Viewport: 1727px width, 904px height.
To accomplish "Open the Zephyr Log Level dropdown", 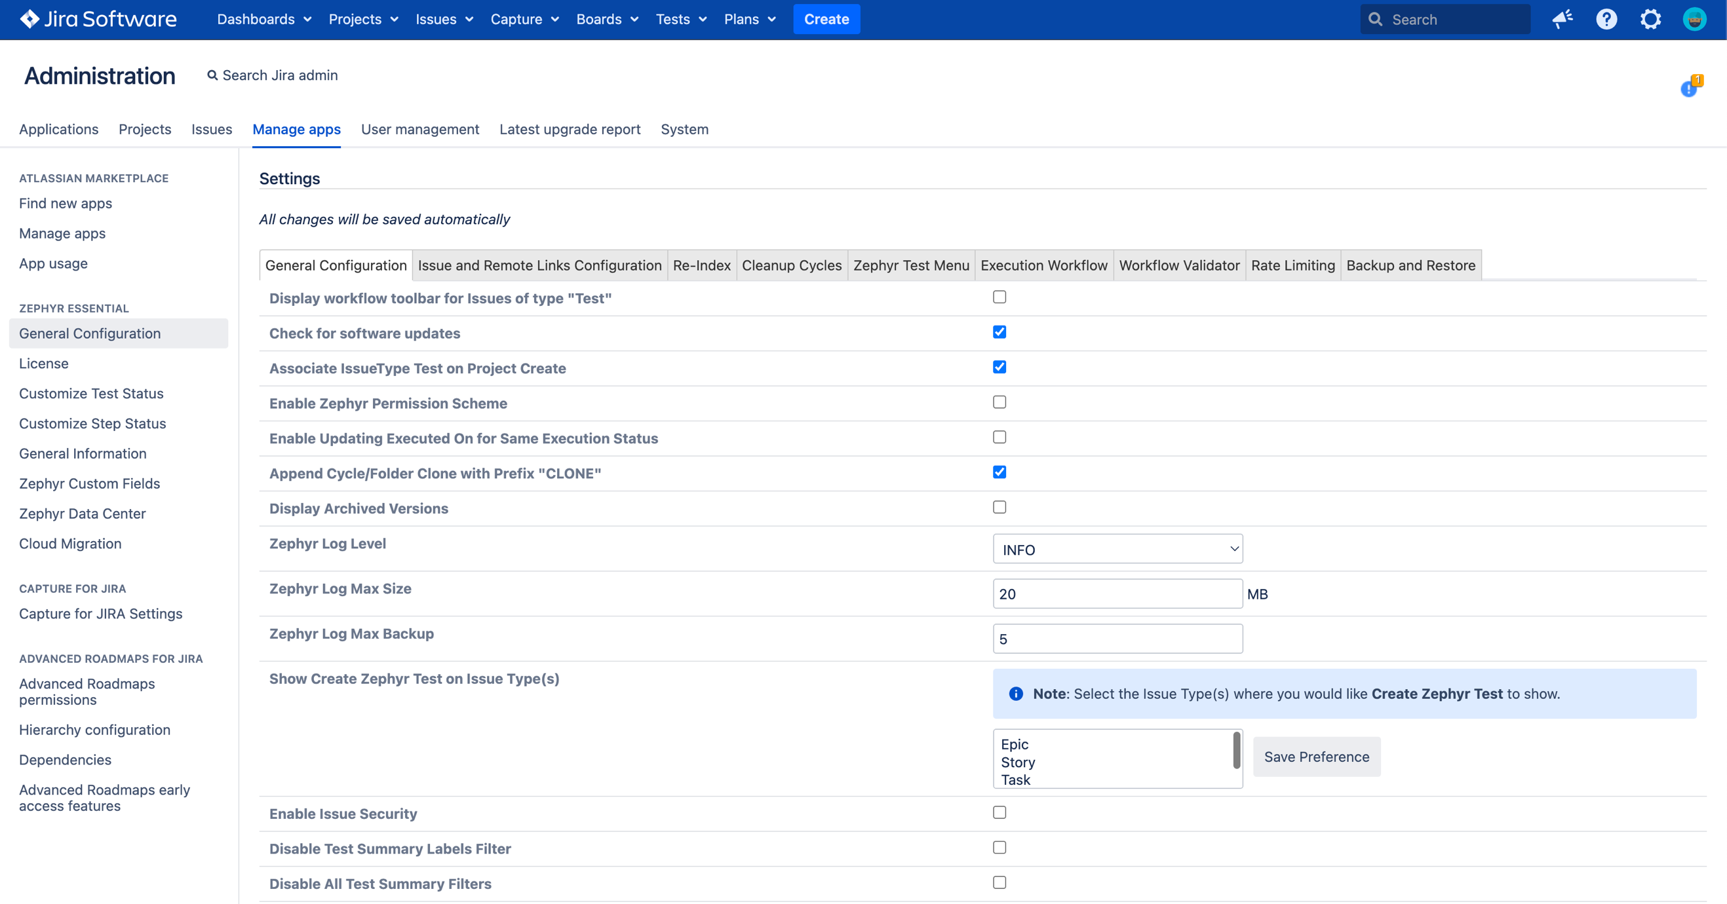I will coord(1117,549).
